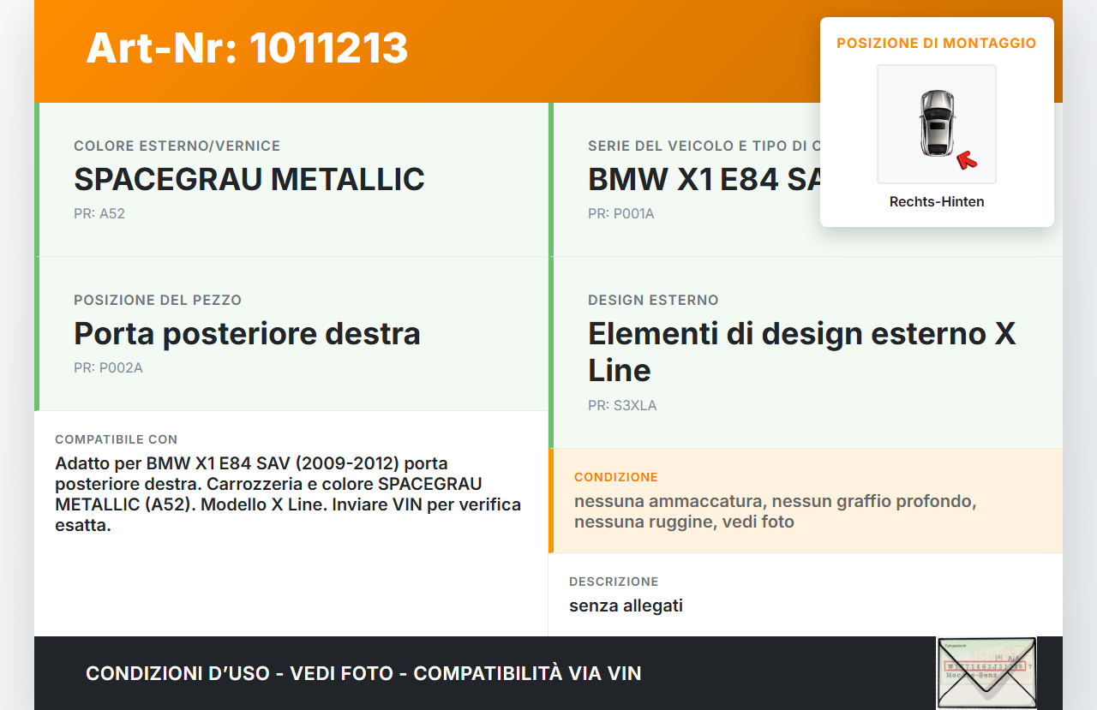Open the "Elementi di design esterno X Line" card
This screenshot has height=710, width=1097.
802,352
